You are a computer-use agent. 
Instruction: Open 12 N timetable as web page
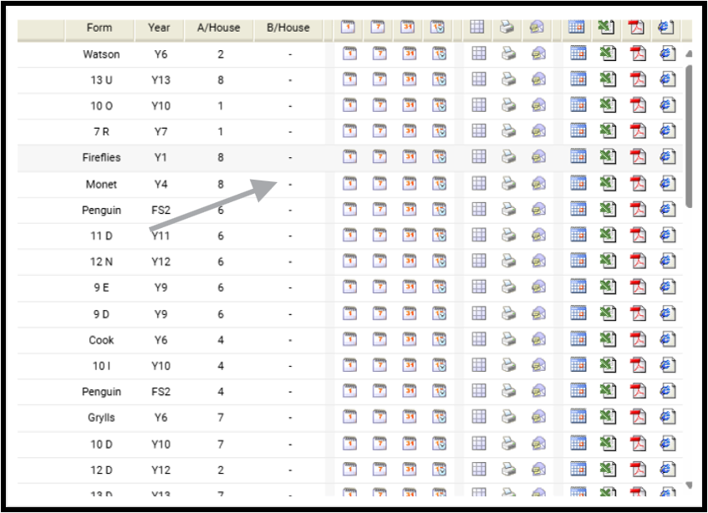[x=667, y=262]
